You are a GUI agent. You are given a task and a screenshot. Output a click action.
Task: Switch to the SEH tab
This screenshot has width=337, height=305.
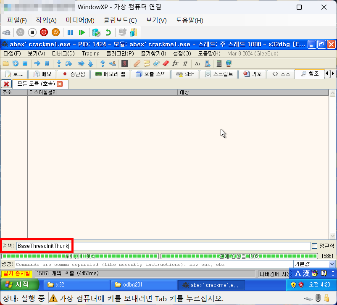point(185,74)
